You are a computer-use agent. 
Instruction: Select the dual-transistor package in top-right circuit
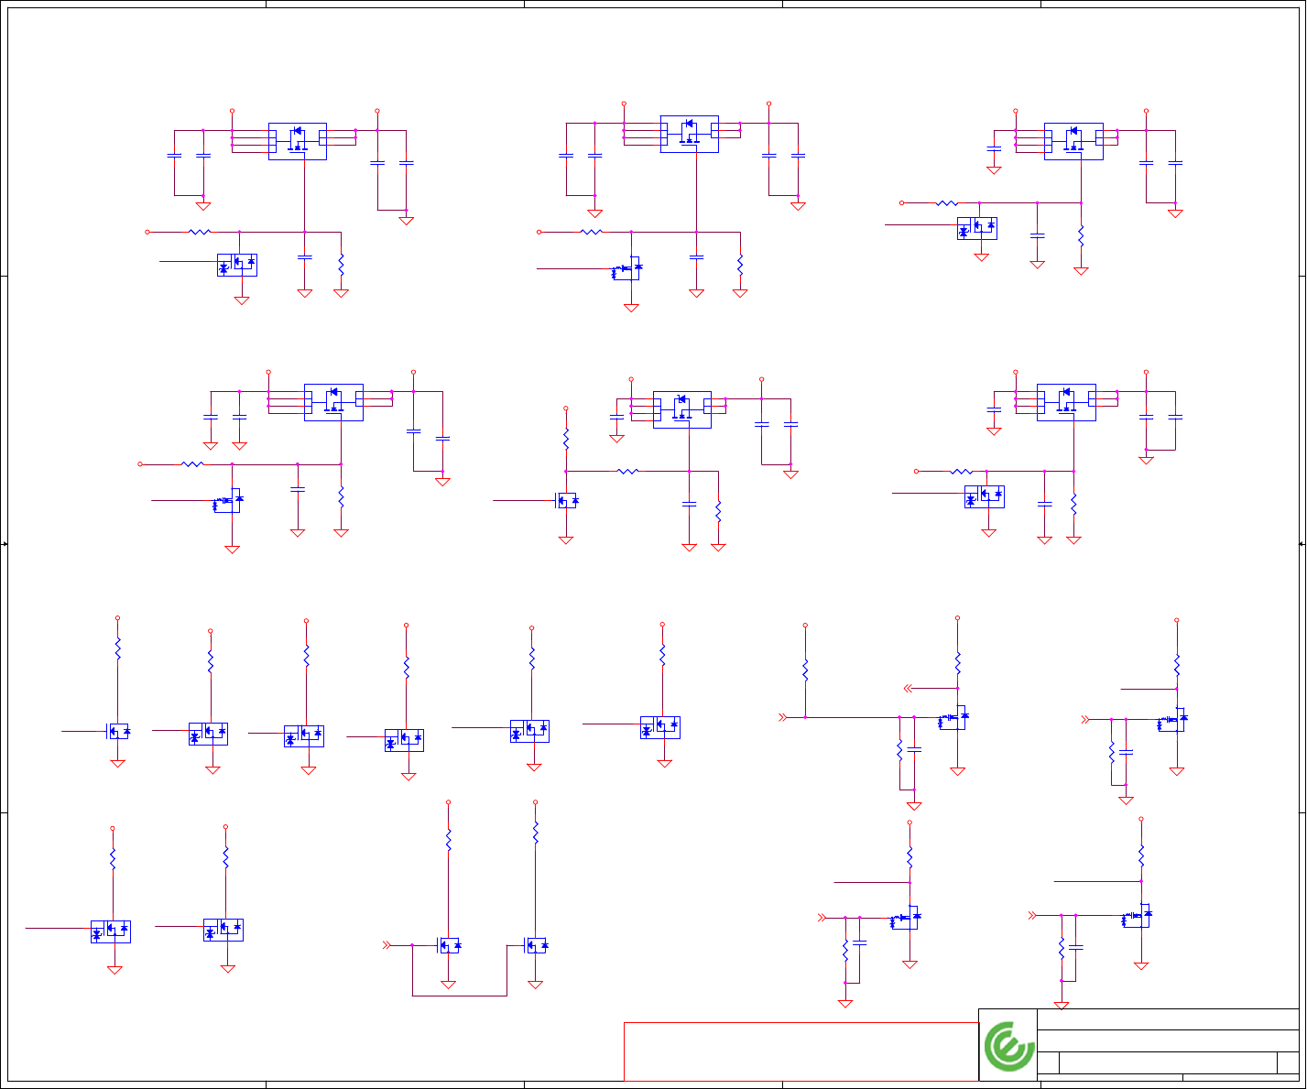[976, 228]
